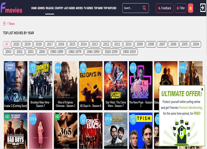Viewport: 207px width, 149px height.
Task: Open the Country dropdown menu
Action: pos(59,8)
